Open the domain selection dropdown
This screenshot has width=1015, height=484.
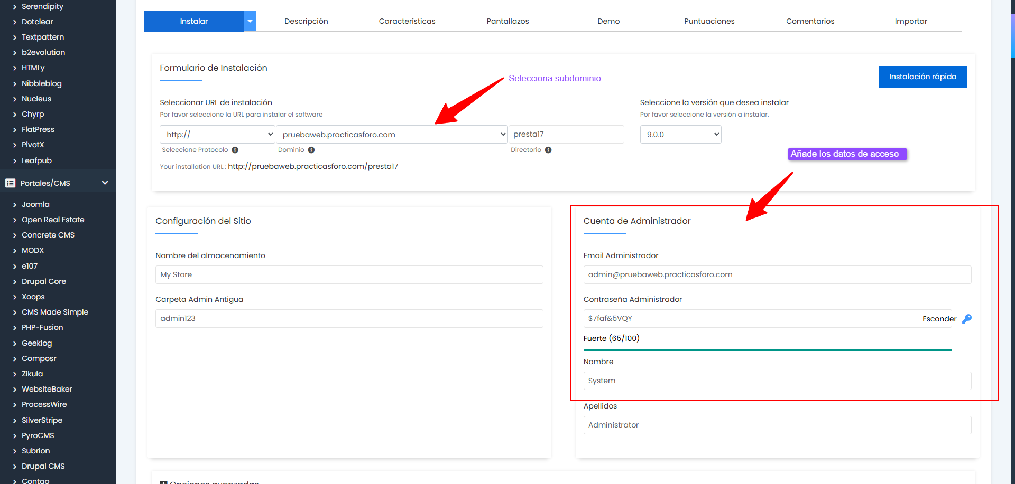pos(391,135)
